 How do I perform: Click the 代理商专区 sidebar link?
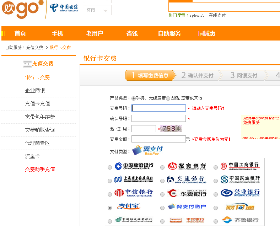(38, 143)
